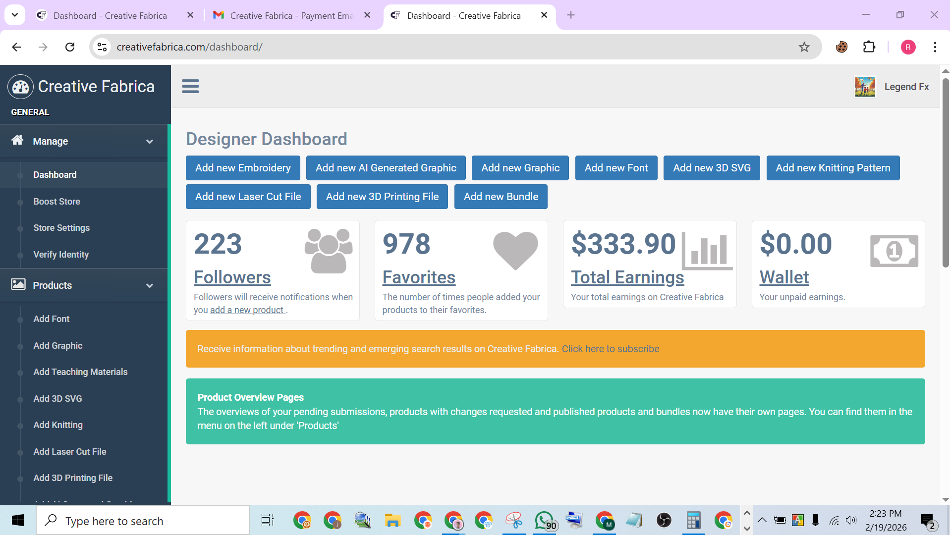
Task: Follow the Click here to subscribe link
Action: click(610, 348)
